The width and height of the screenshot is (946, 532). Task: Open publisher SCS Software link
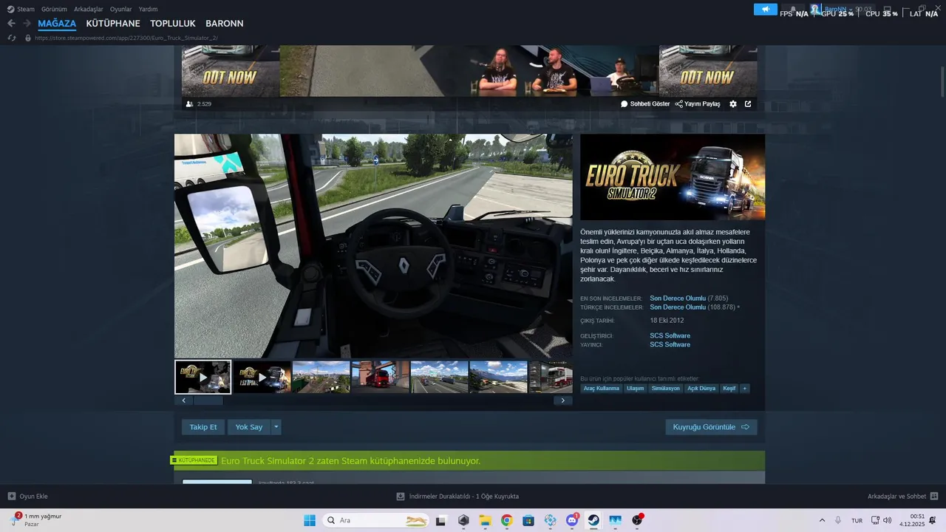click(670, 345)
